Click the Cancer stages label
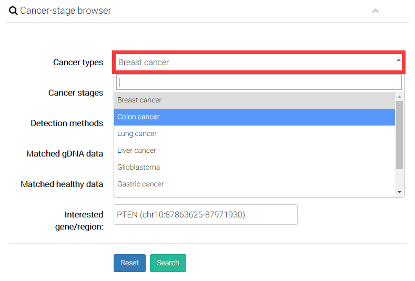Image resolution: width=415 pixels, height=281 pixels. click(76, 92)
